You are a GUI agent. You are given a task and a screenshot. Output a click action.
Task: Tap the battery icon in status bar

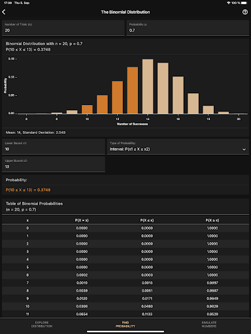click(x=244, y=3)
